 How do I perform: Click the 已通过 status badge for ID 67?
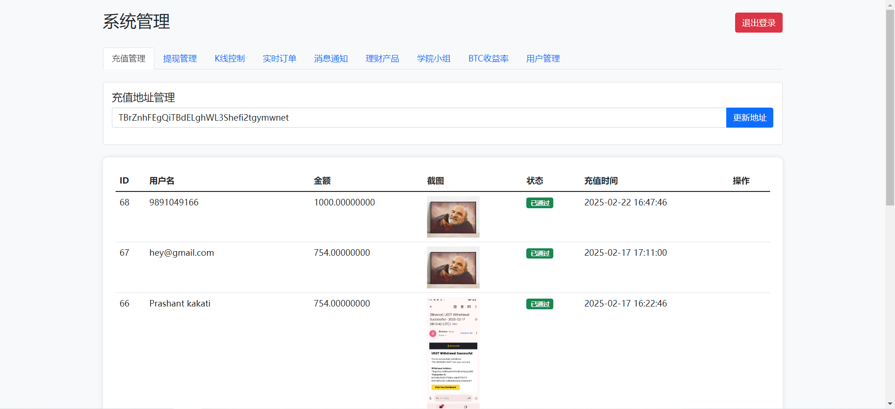[x=539, y=253]
